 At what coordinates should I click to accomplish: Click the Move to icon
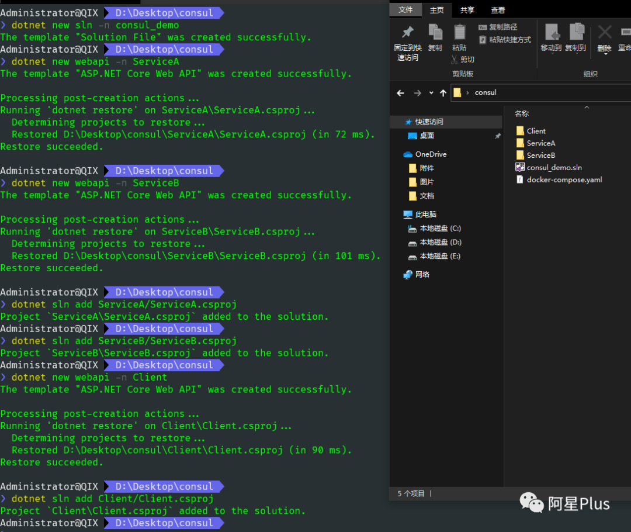tap(552, 32)
